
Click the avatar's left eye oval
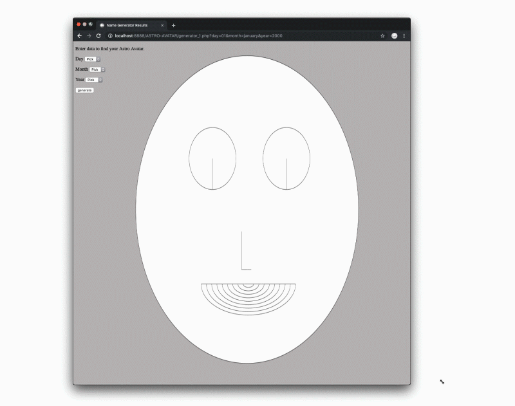click(212, 158)
